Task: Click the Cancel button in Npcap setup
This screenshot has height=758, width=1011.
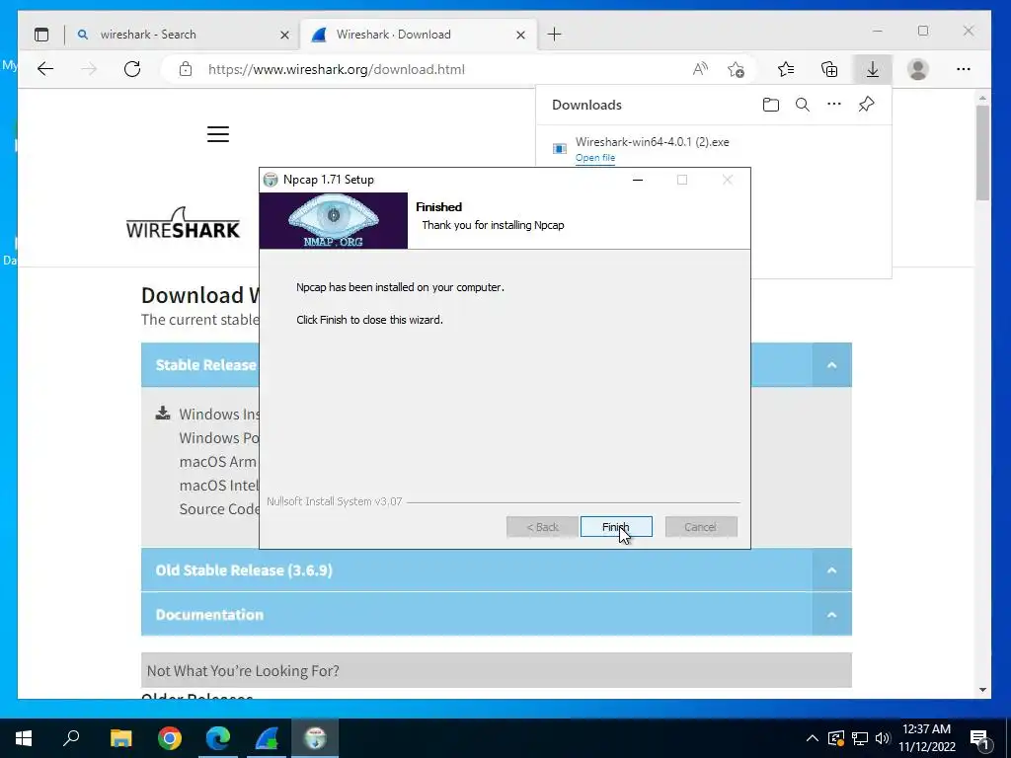Action: 701,527
